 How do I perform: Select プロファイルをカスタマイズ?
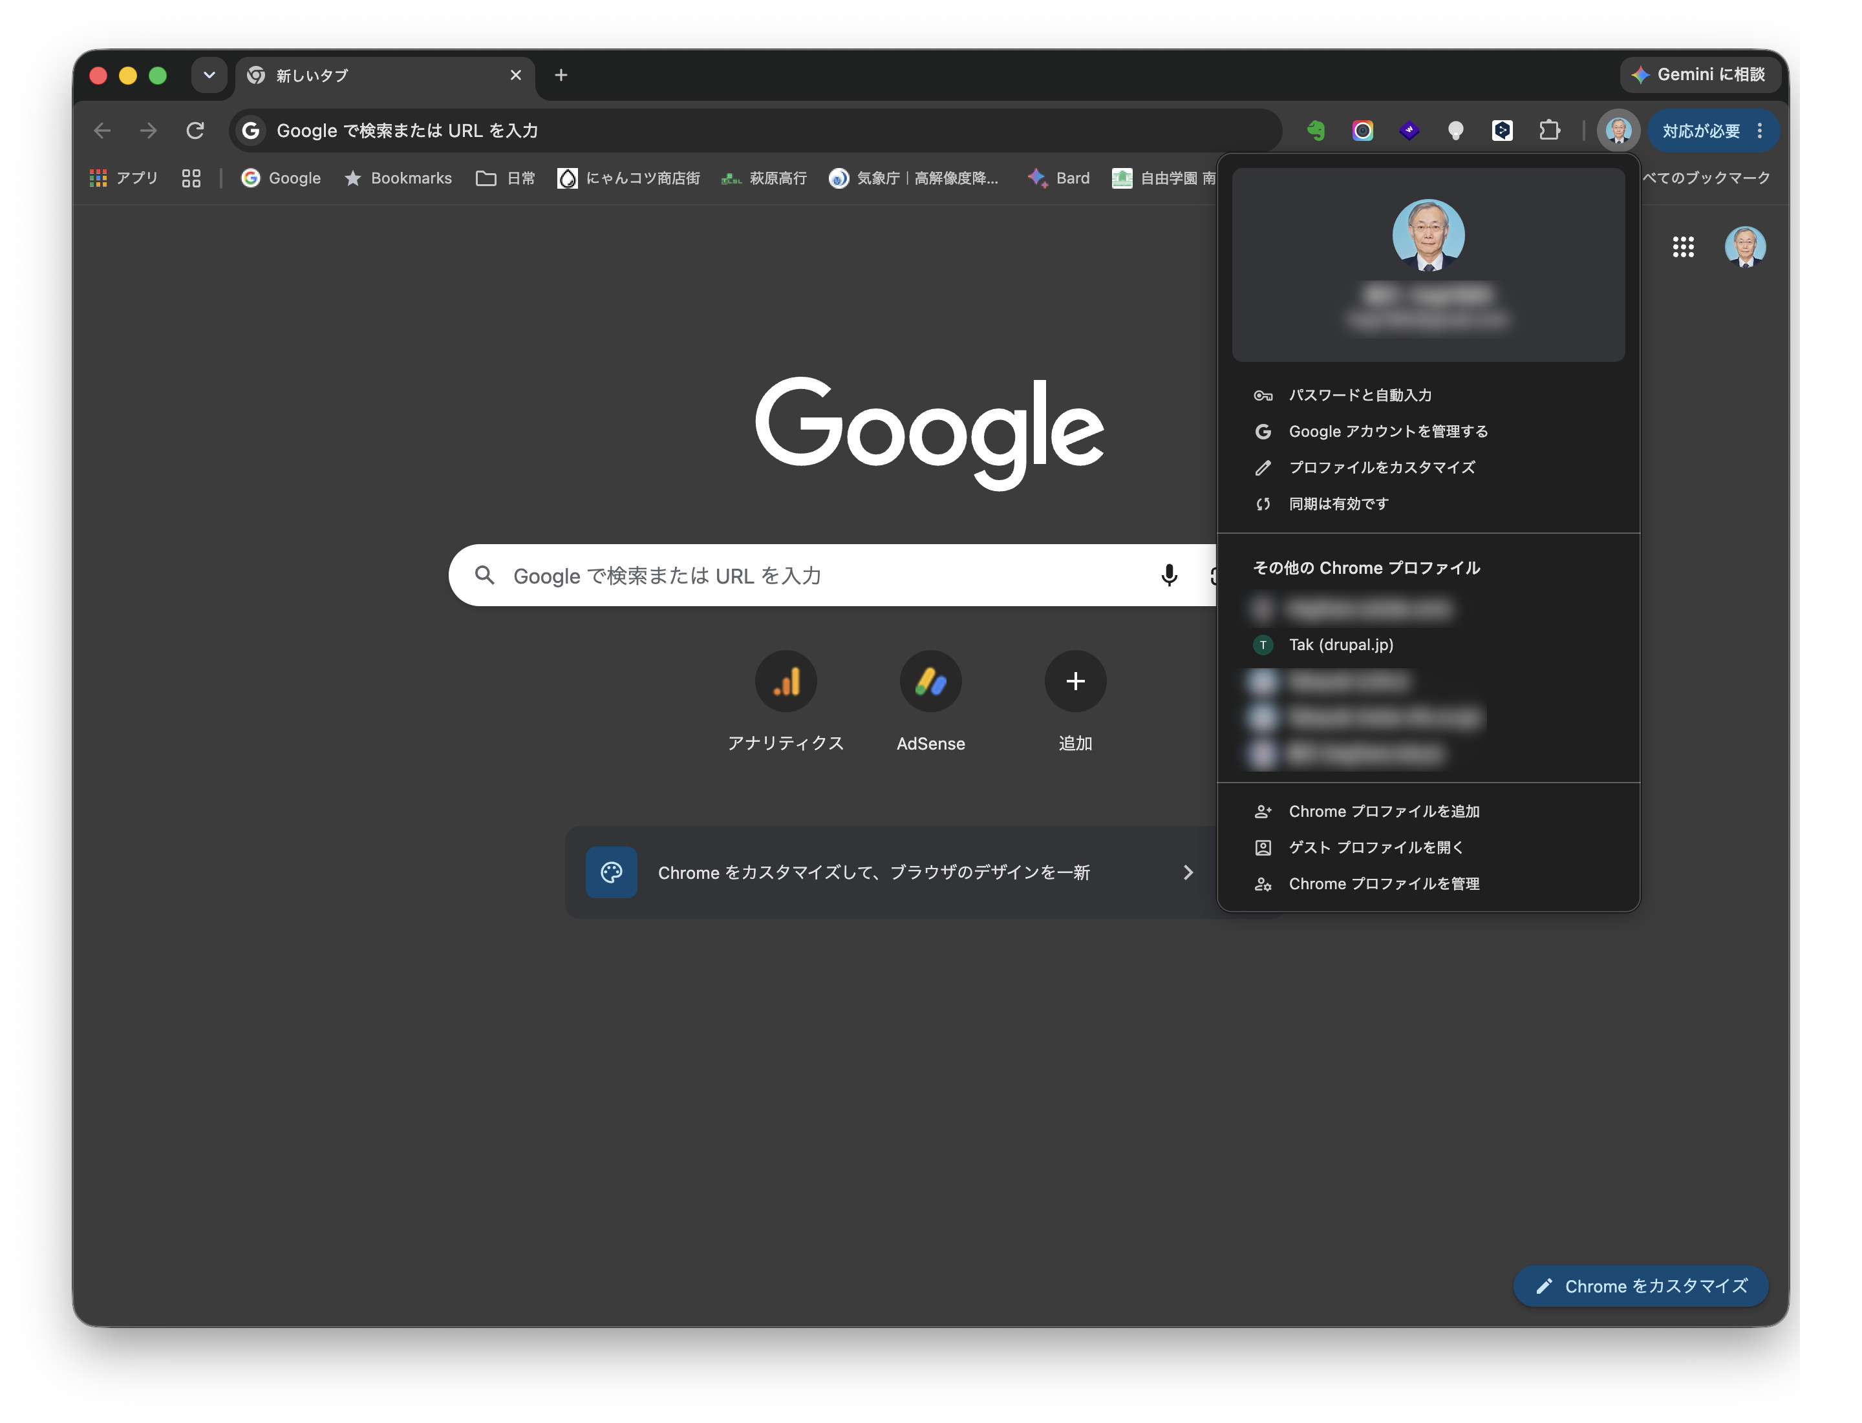1429,468
